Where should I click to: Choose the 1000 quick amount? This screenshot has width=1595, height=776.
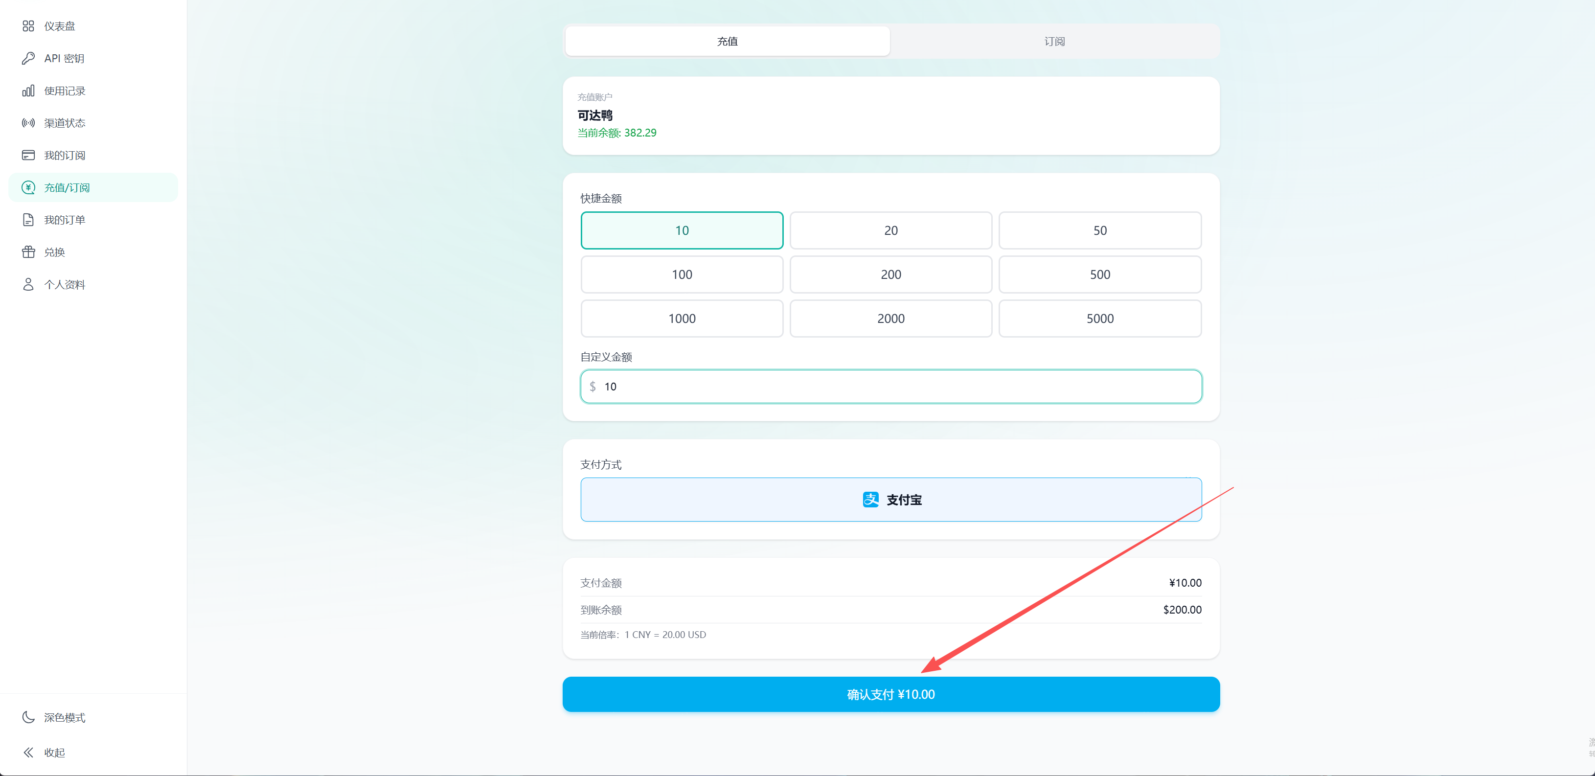(x=681, y=319)
